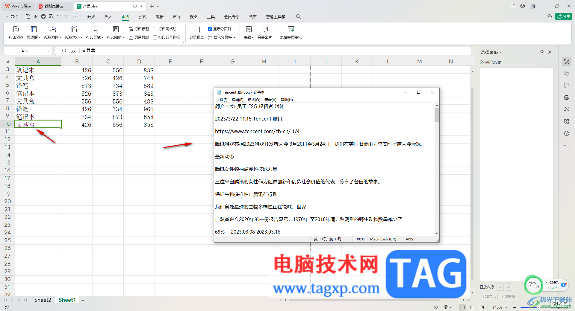Click the formula bar input showing 文具盒
This screenshot has height=311, width=575.
click(275, 51)
